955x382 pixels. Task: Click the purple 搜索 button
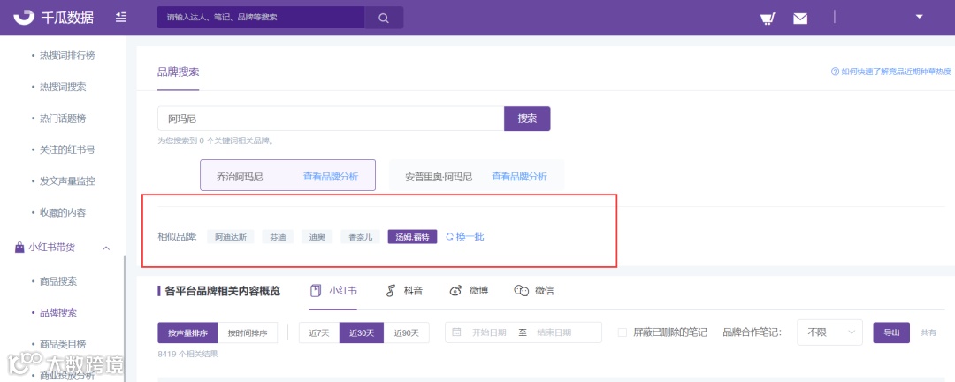point(527,118)
